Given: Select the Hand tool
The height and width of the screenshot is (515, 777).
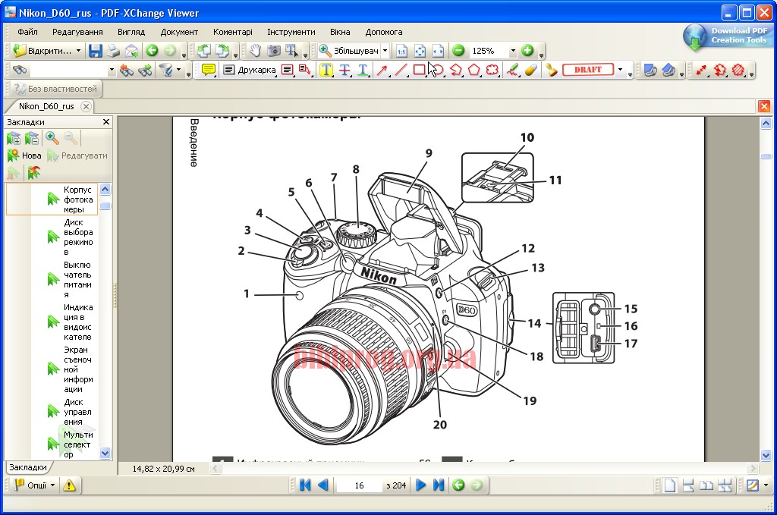Looking at the screenshot, I should [x=255, y=51].
